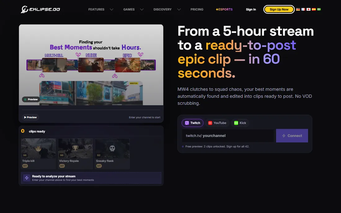Screen dimensions: 341x213
Task: Open the Discovery menu
Action: (x=162, y=9)
